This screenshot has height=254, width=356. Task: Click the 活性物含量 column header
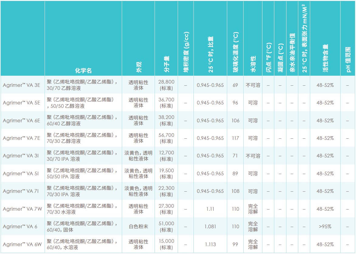(325, 58)
